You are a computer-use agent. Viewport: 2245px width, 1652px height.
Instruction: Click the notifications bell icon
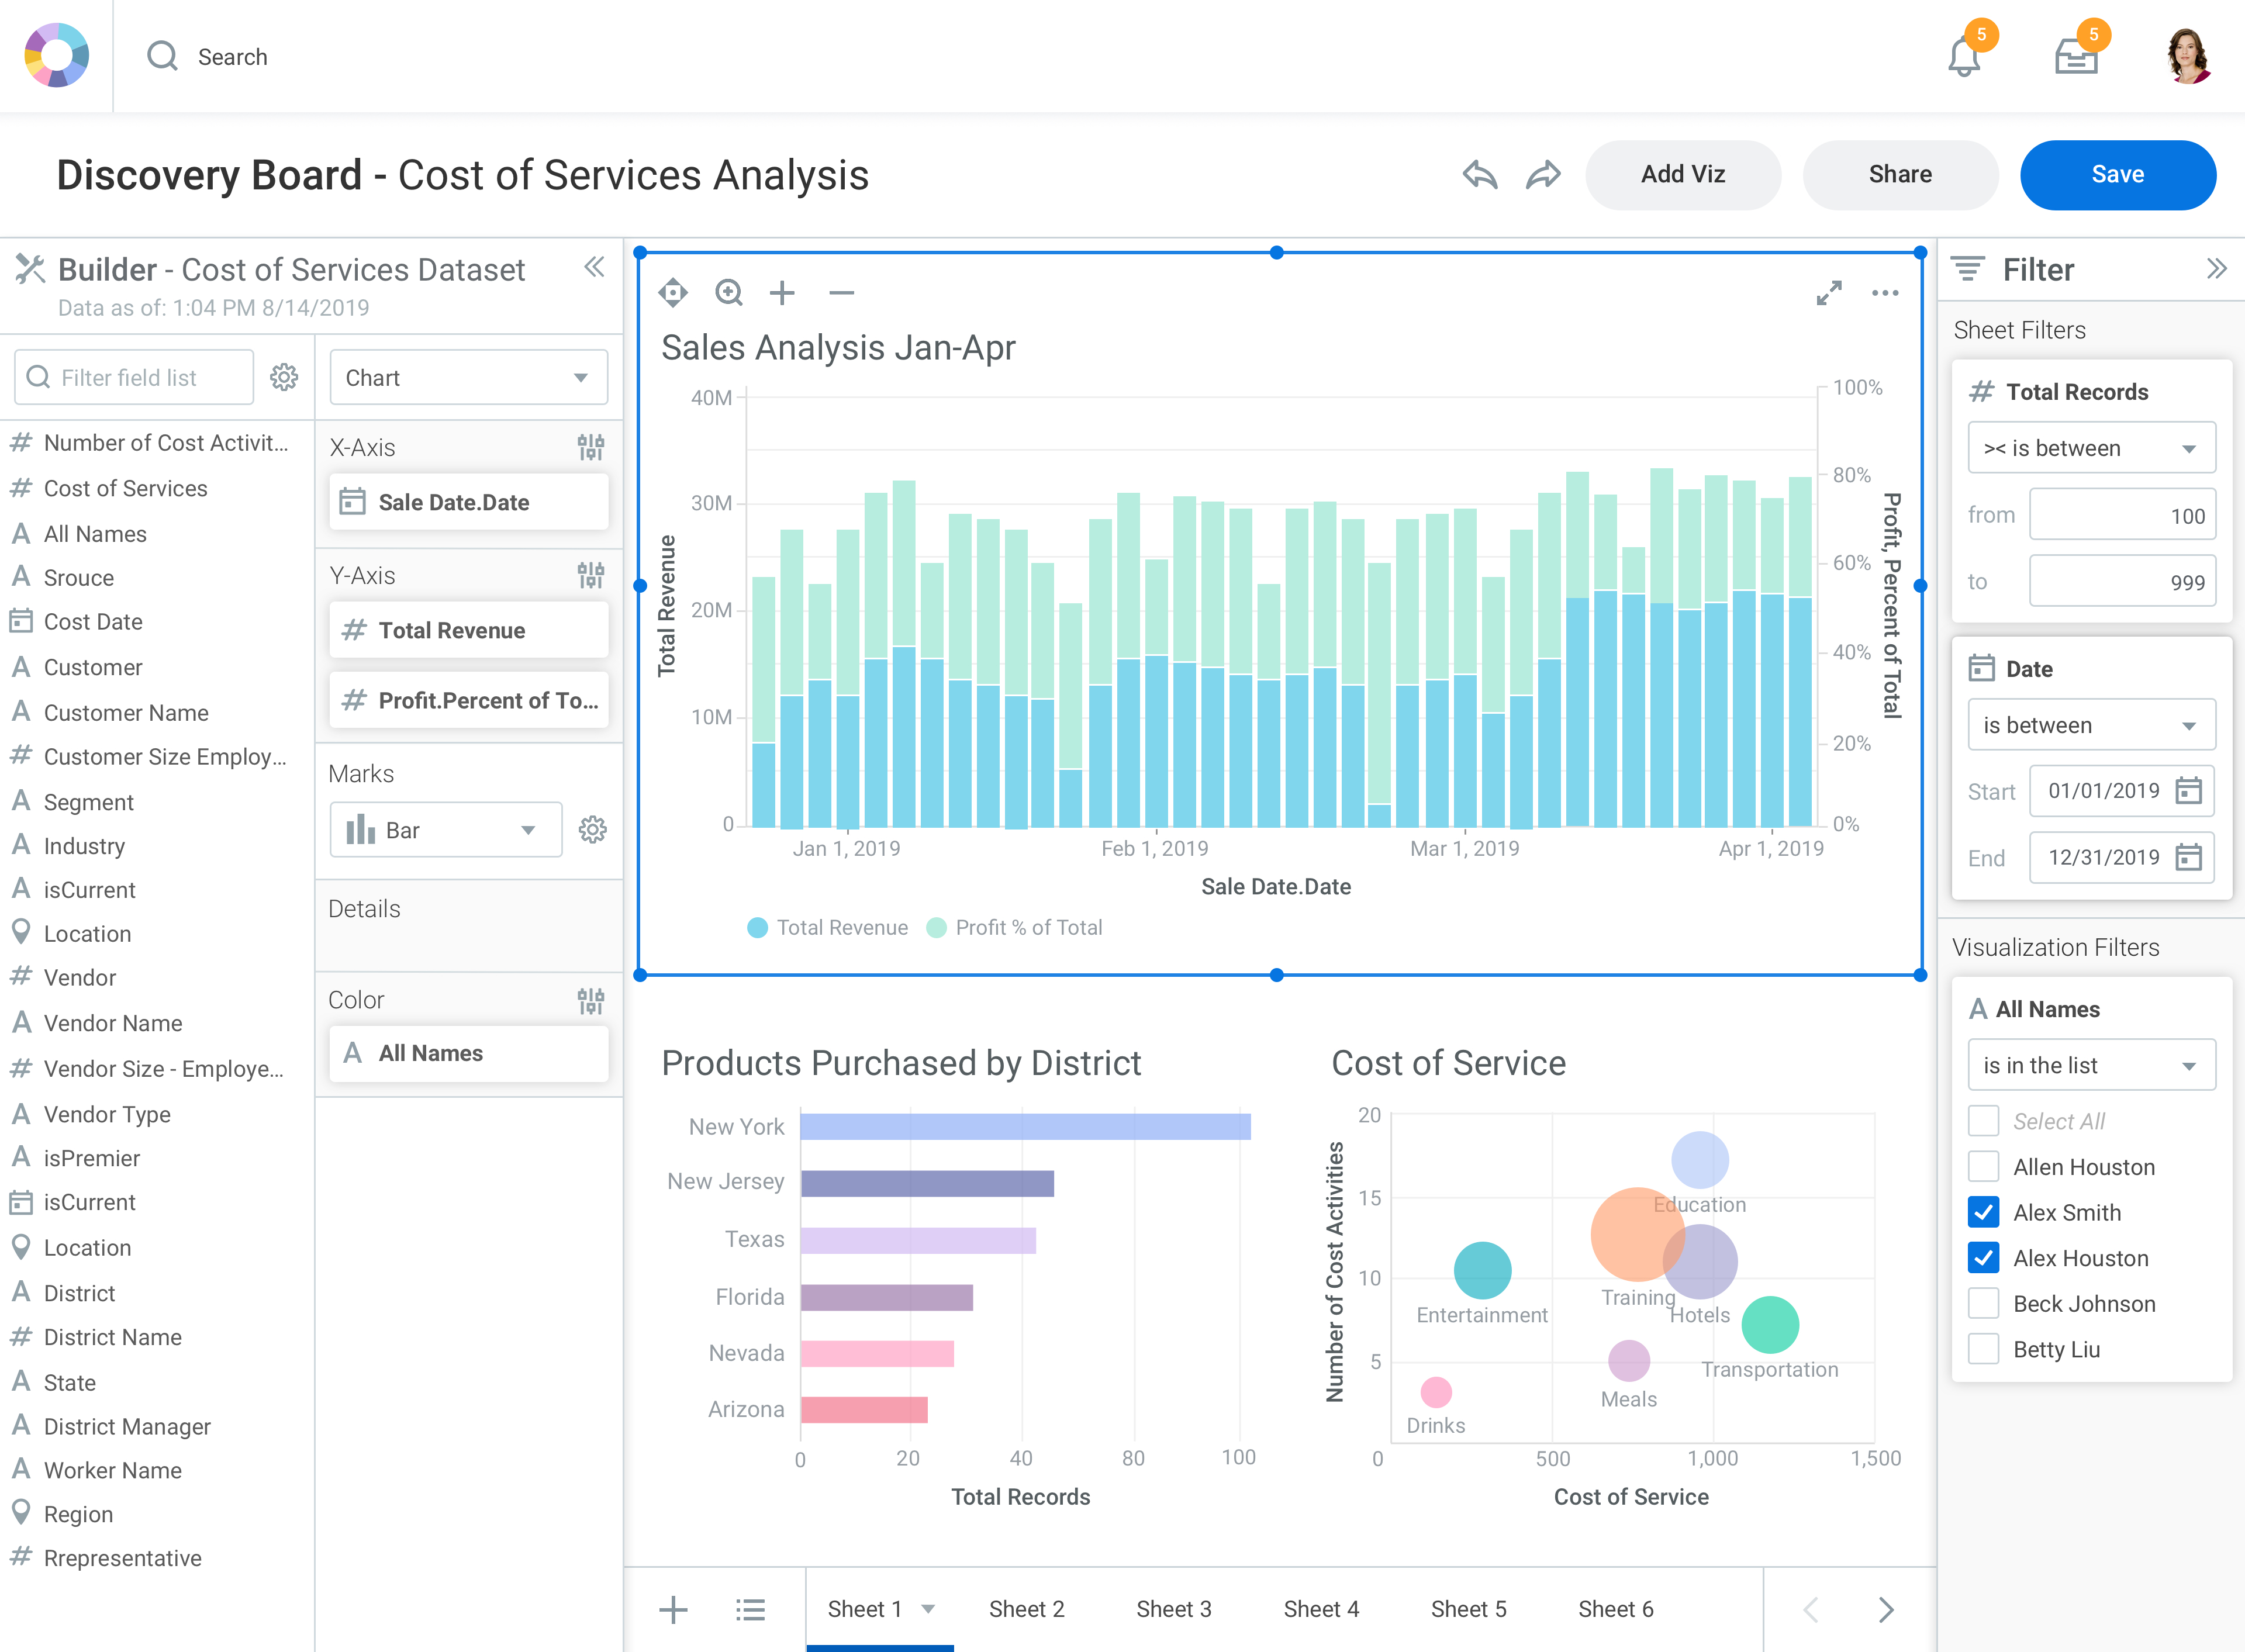[x=1964, y=58]
